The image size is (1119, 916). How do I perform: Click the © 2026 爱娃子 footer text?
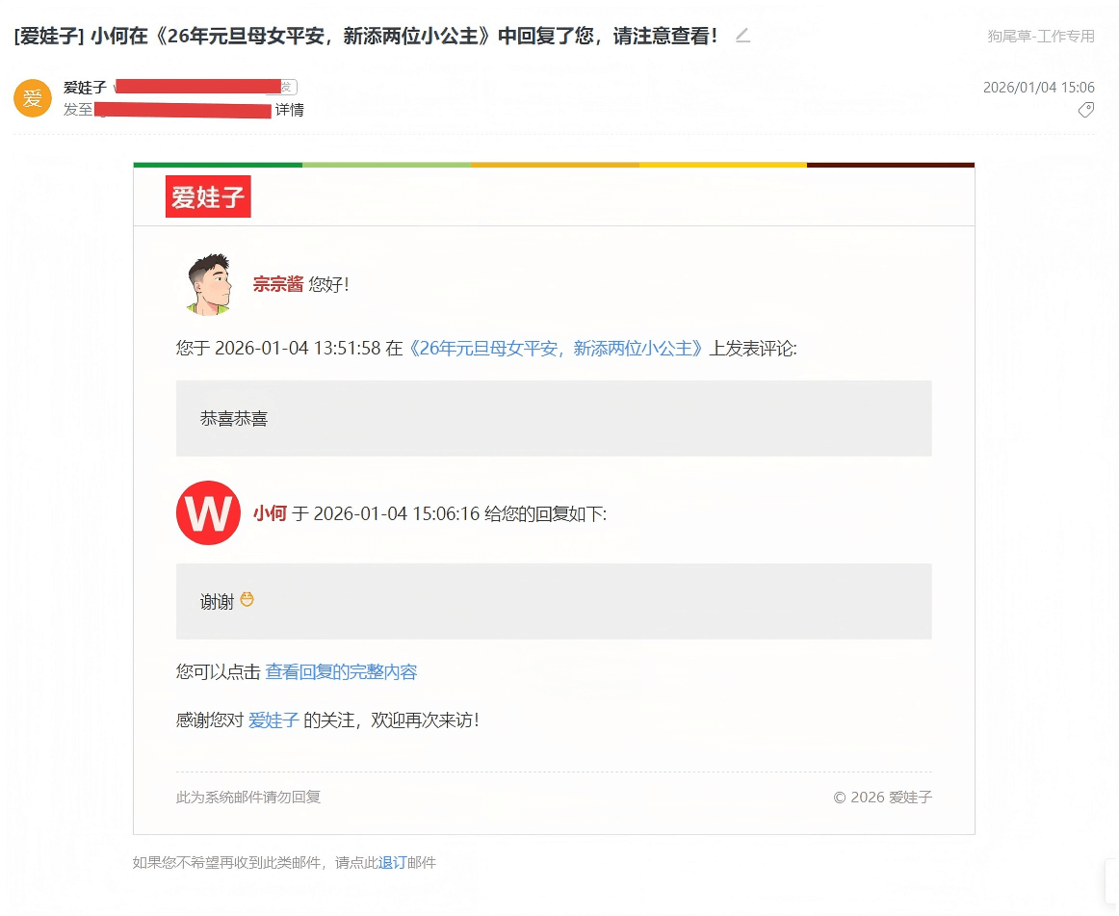point(882,798)
